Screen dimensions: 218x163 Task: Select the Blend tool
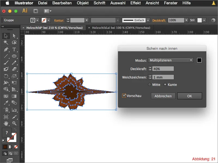pos(14,103)
